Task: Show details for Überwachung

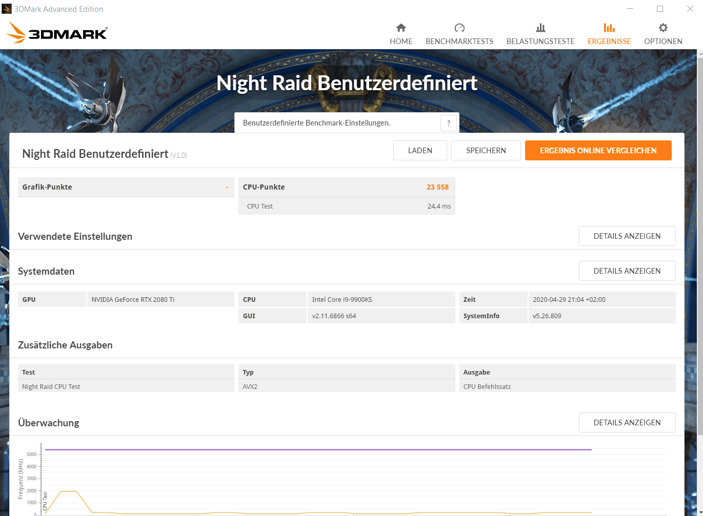Action: point(627,423)
